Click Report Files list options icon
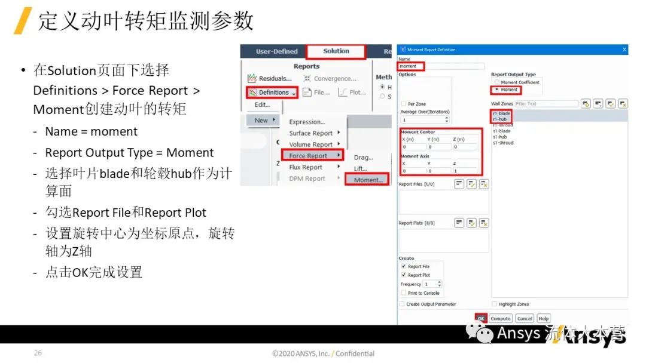This screenshot has height=363, width=646. coord(459,184)
